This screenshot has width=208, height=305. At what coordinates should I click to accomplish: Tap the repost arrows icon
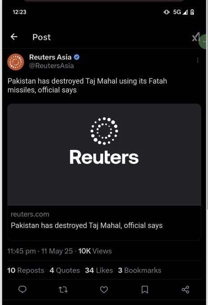[x=63, y=290]
